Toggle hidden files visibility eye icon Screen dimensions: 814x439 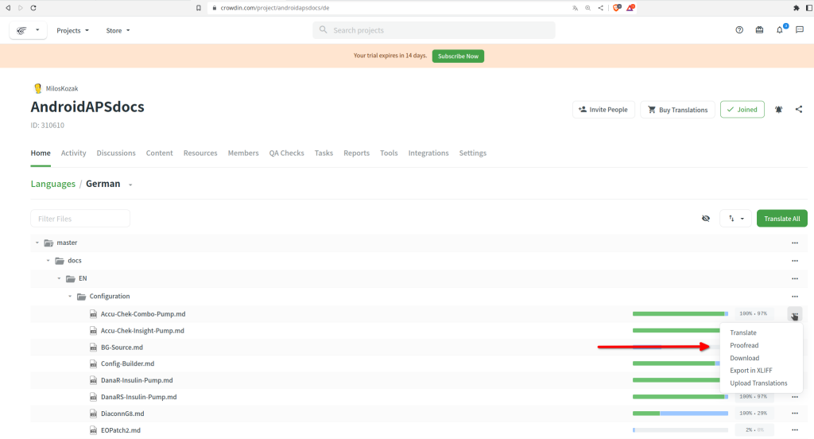[x=706, y=219]
